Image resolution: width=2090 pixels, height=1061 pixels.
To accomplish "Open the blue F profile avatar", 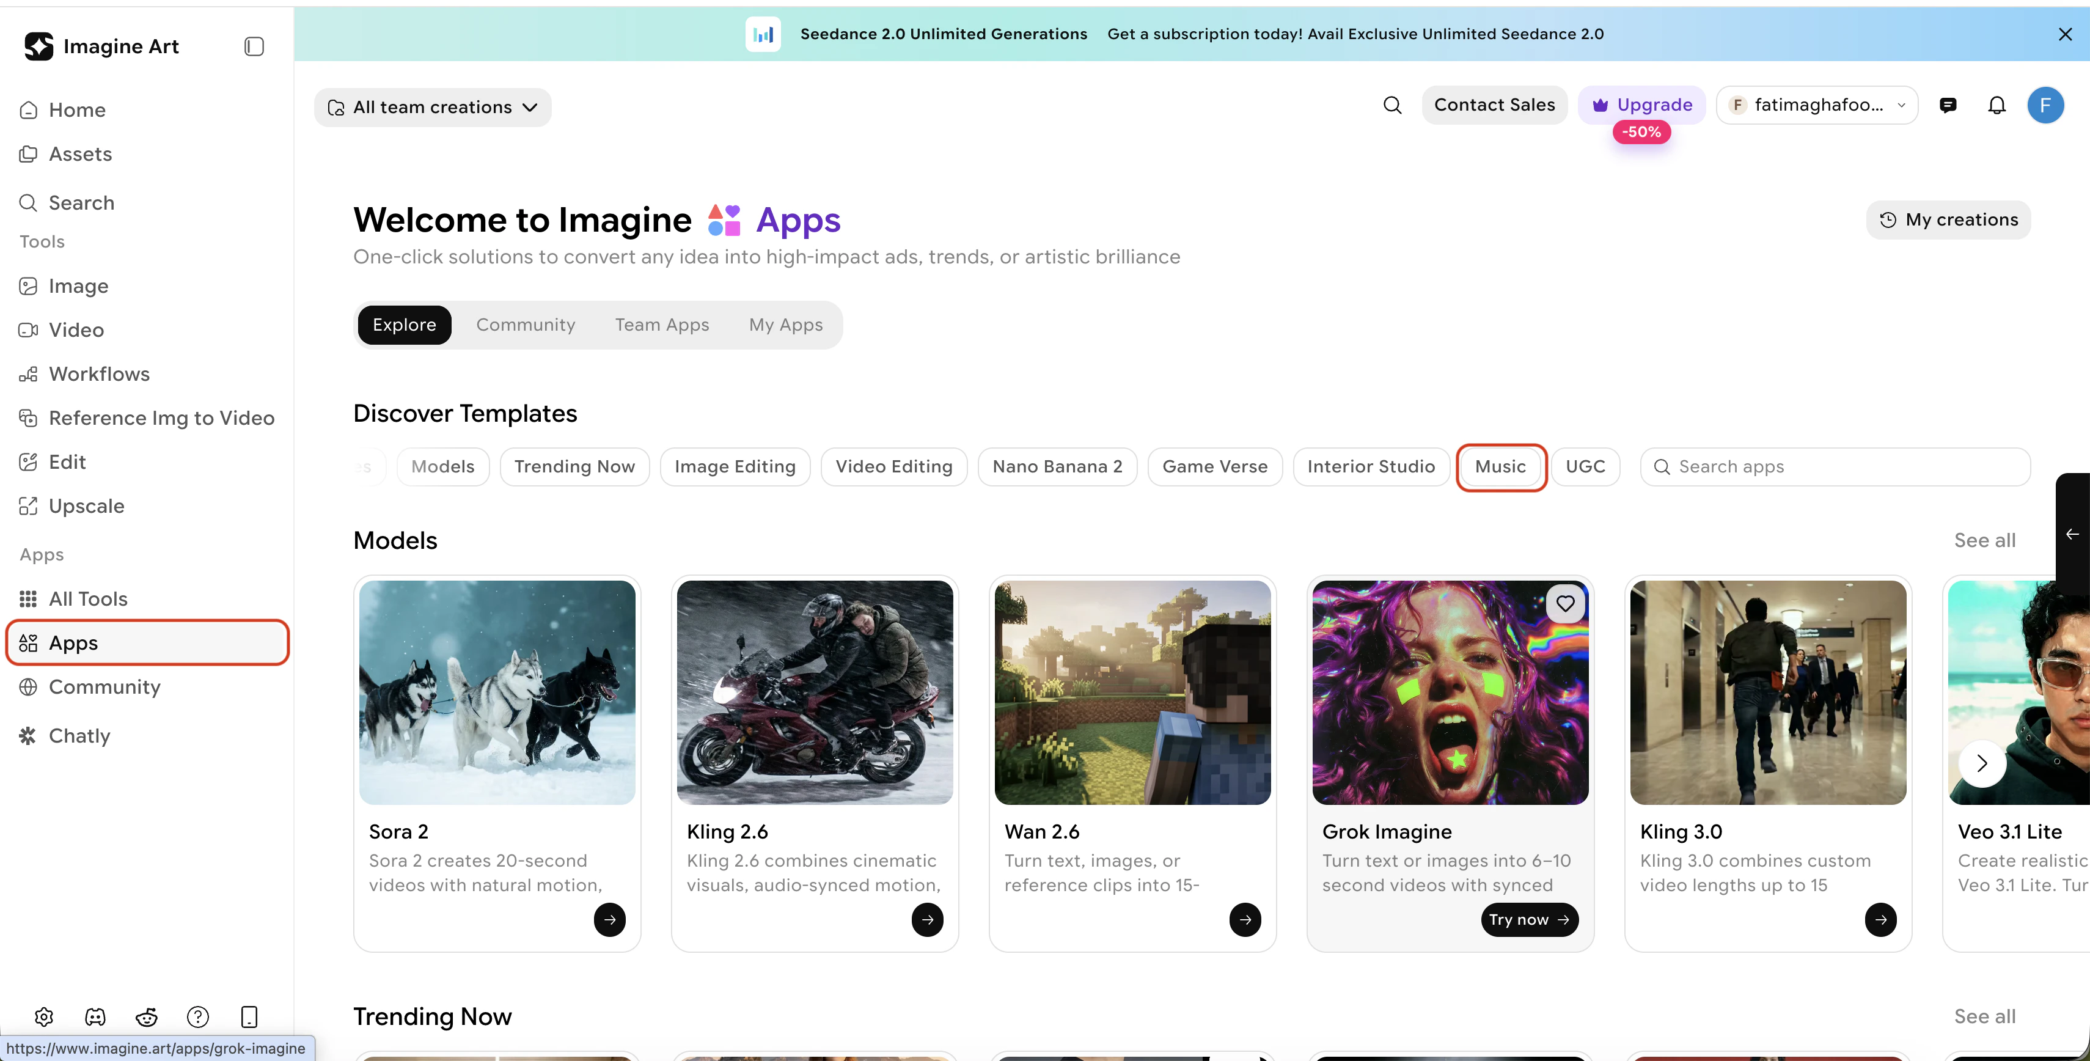I will pos(2045,105).
